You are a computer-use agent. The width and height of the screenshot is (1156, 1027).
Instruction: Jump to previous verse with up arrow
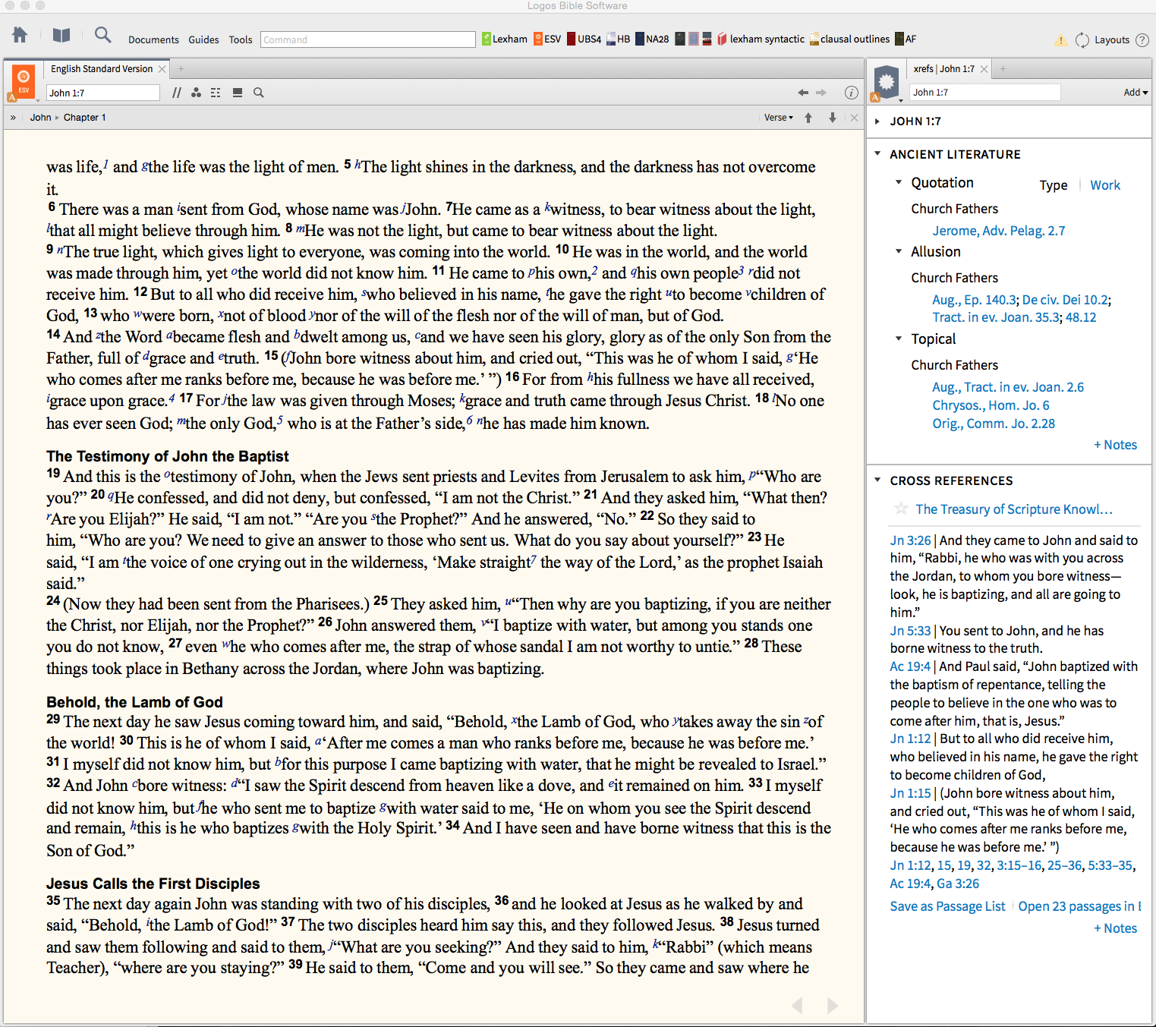pyautogui.click(x=808, y=118)
